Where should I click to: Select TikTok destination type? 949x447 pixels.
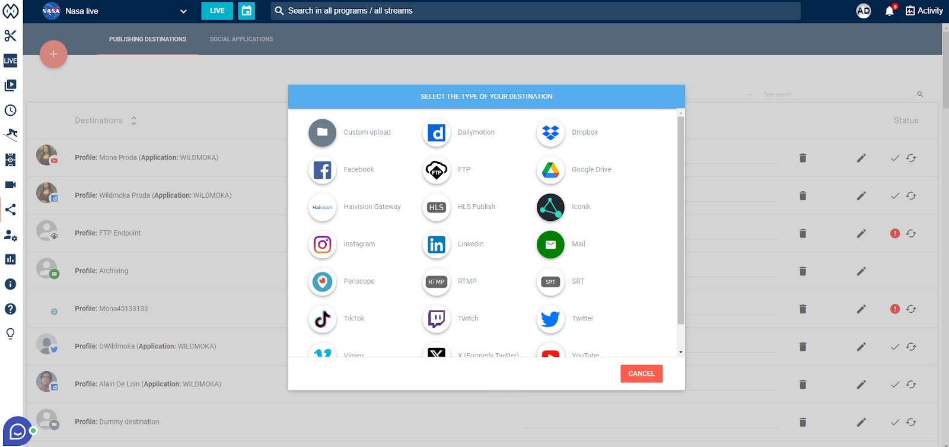pyautogui.click(x=322, y=319)
